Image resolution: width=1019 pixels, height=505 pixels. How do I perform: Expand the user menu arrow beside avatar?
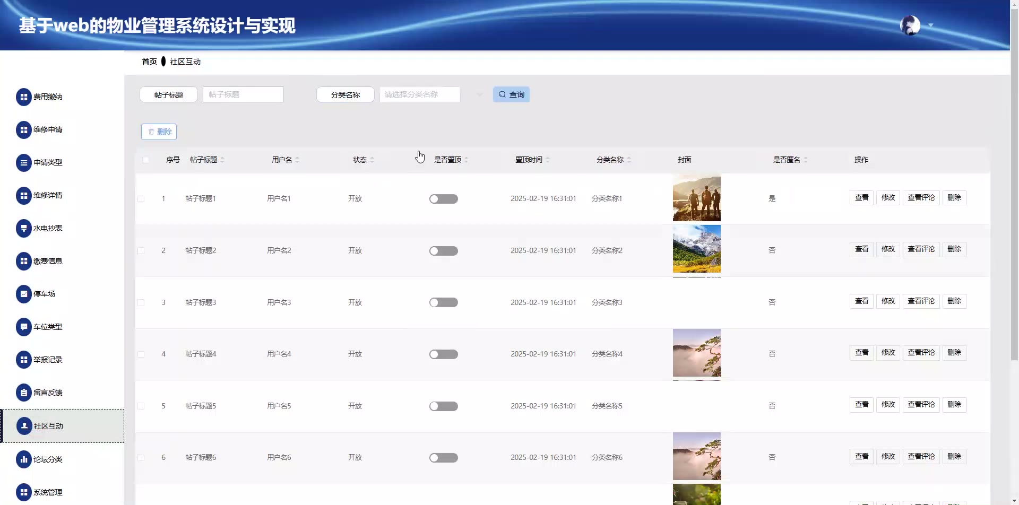pyautogui.click(x=930, y=25)
